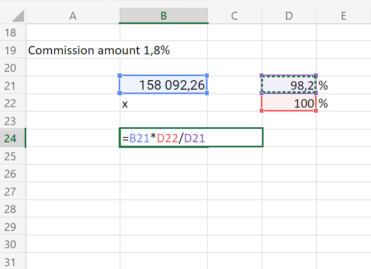
Task: Click the Select All corner triangle
Action: pyautogui.click(x=18, y=16)
